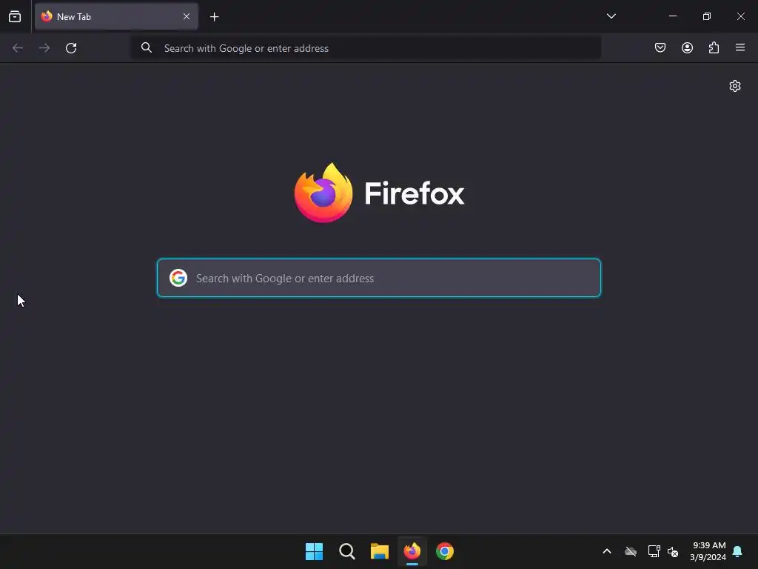Viewport: 758px width, 569px height.
Task: Open clock showing 9:39 AM
Action: 708,551
